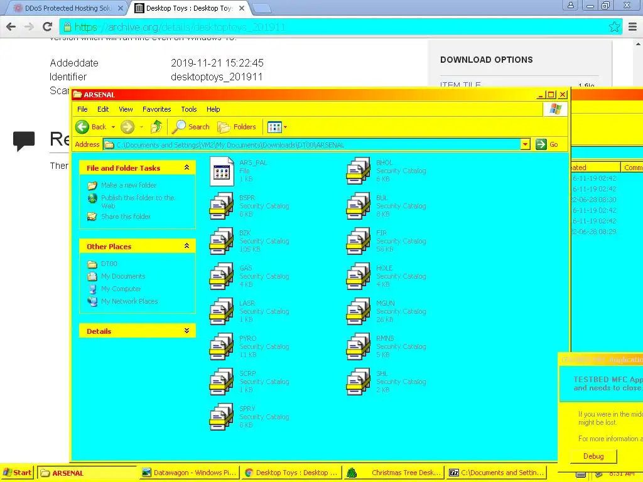This screenshot has height=482, width=643.
Task: Select the RMNS security catalog icon
Action: 359,346
